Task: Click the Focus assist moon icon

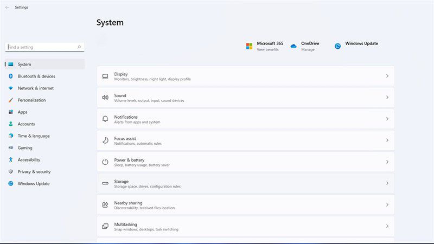Action: (105, 140)
